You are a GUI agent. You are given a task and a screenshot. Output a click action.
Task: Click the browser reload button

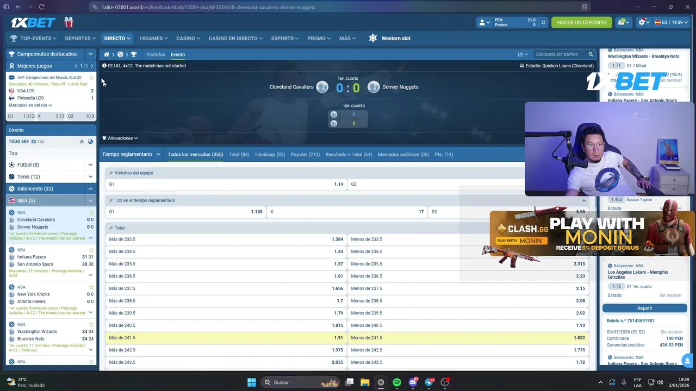point(41,7)
